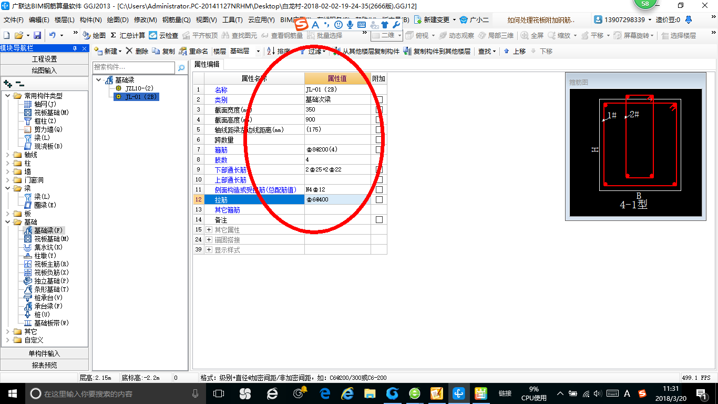Click the search magnifier next to 搜索构件
This screenshot has height=404, width=718.
181,68
